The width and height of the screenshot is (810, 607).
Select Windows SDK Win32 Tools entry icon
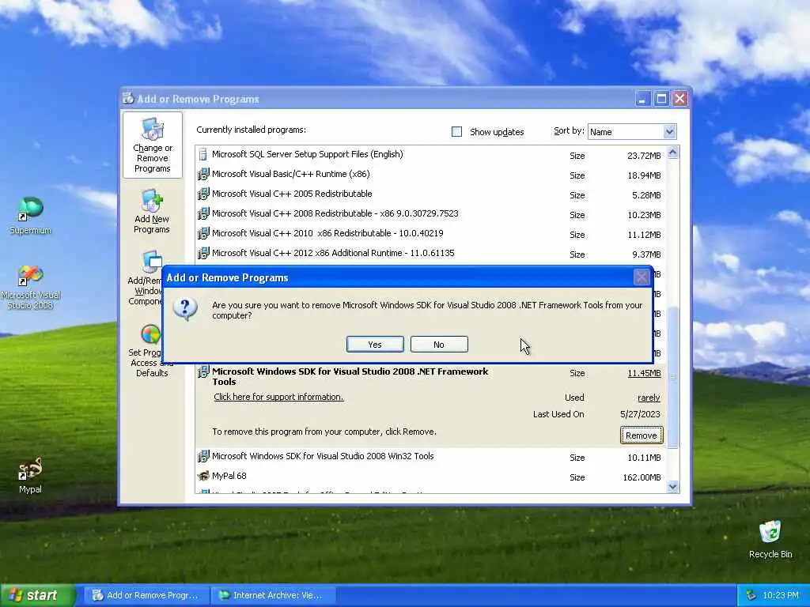203,456
